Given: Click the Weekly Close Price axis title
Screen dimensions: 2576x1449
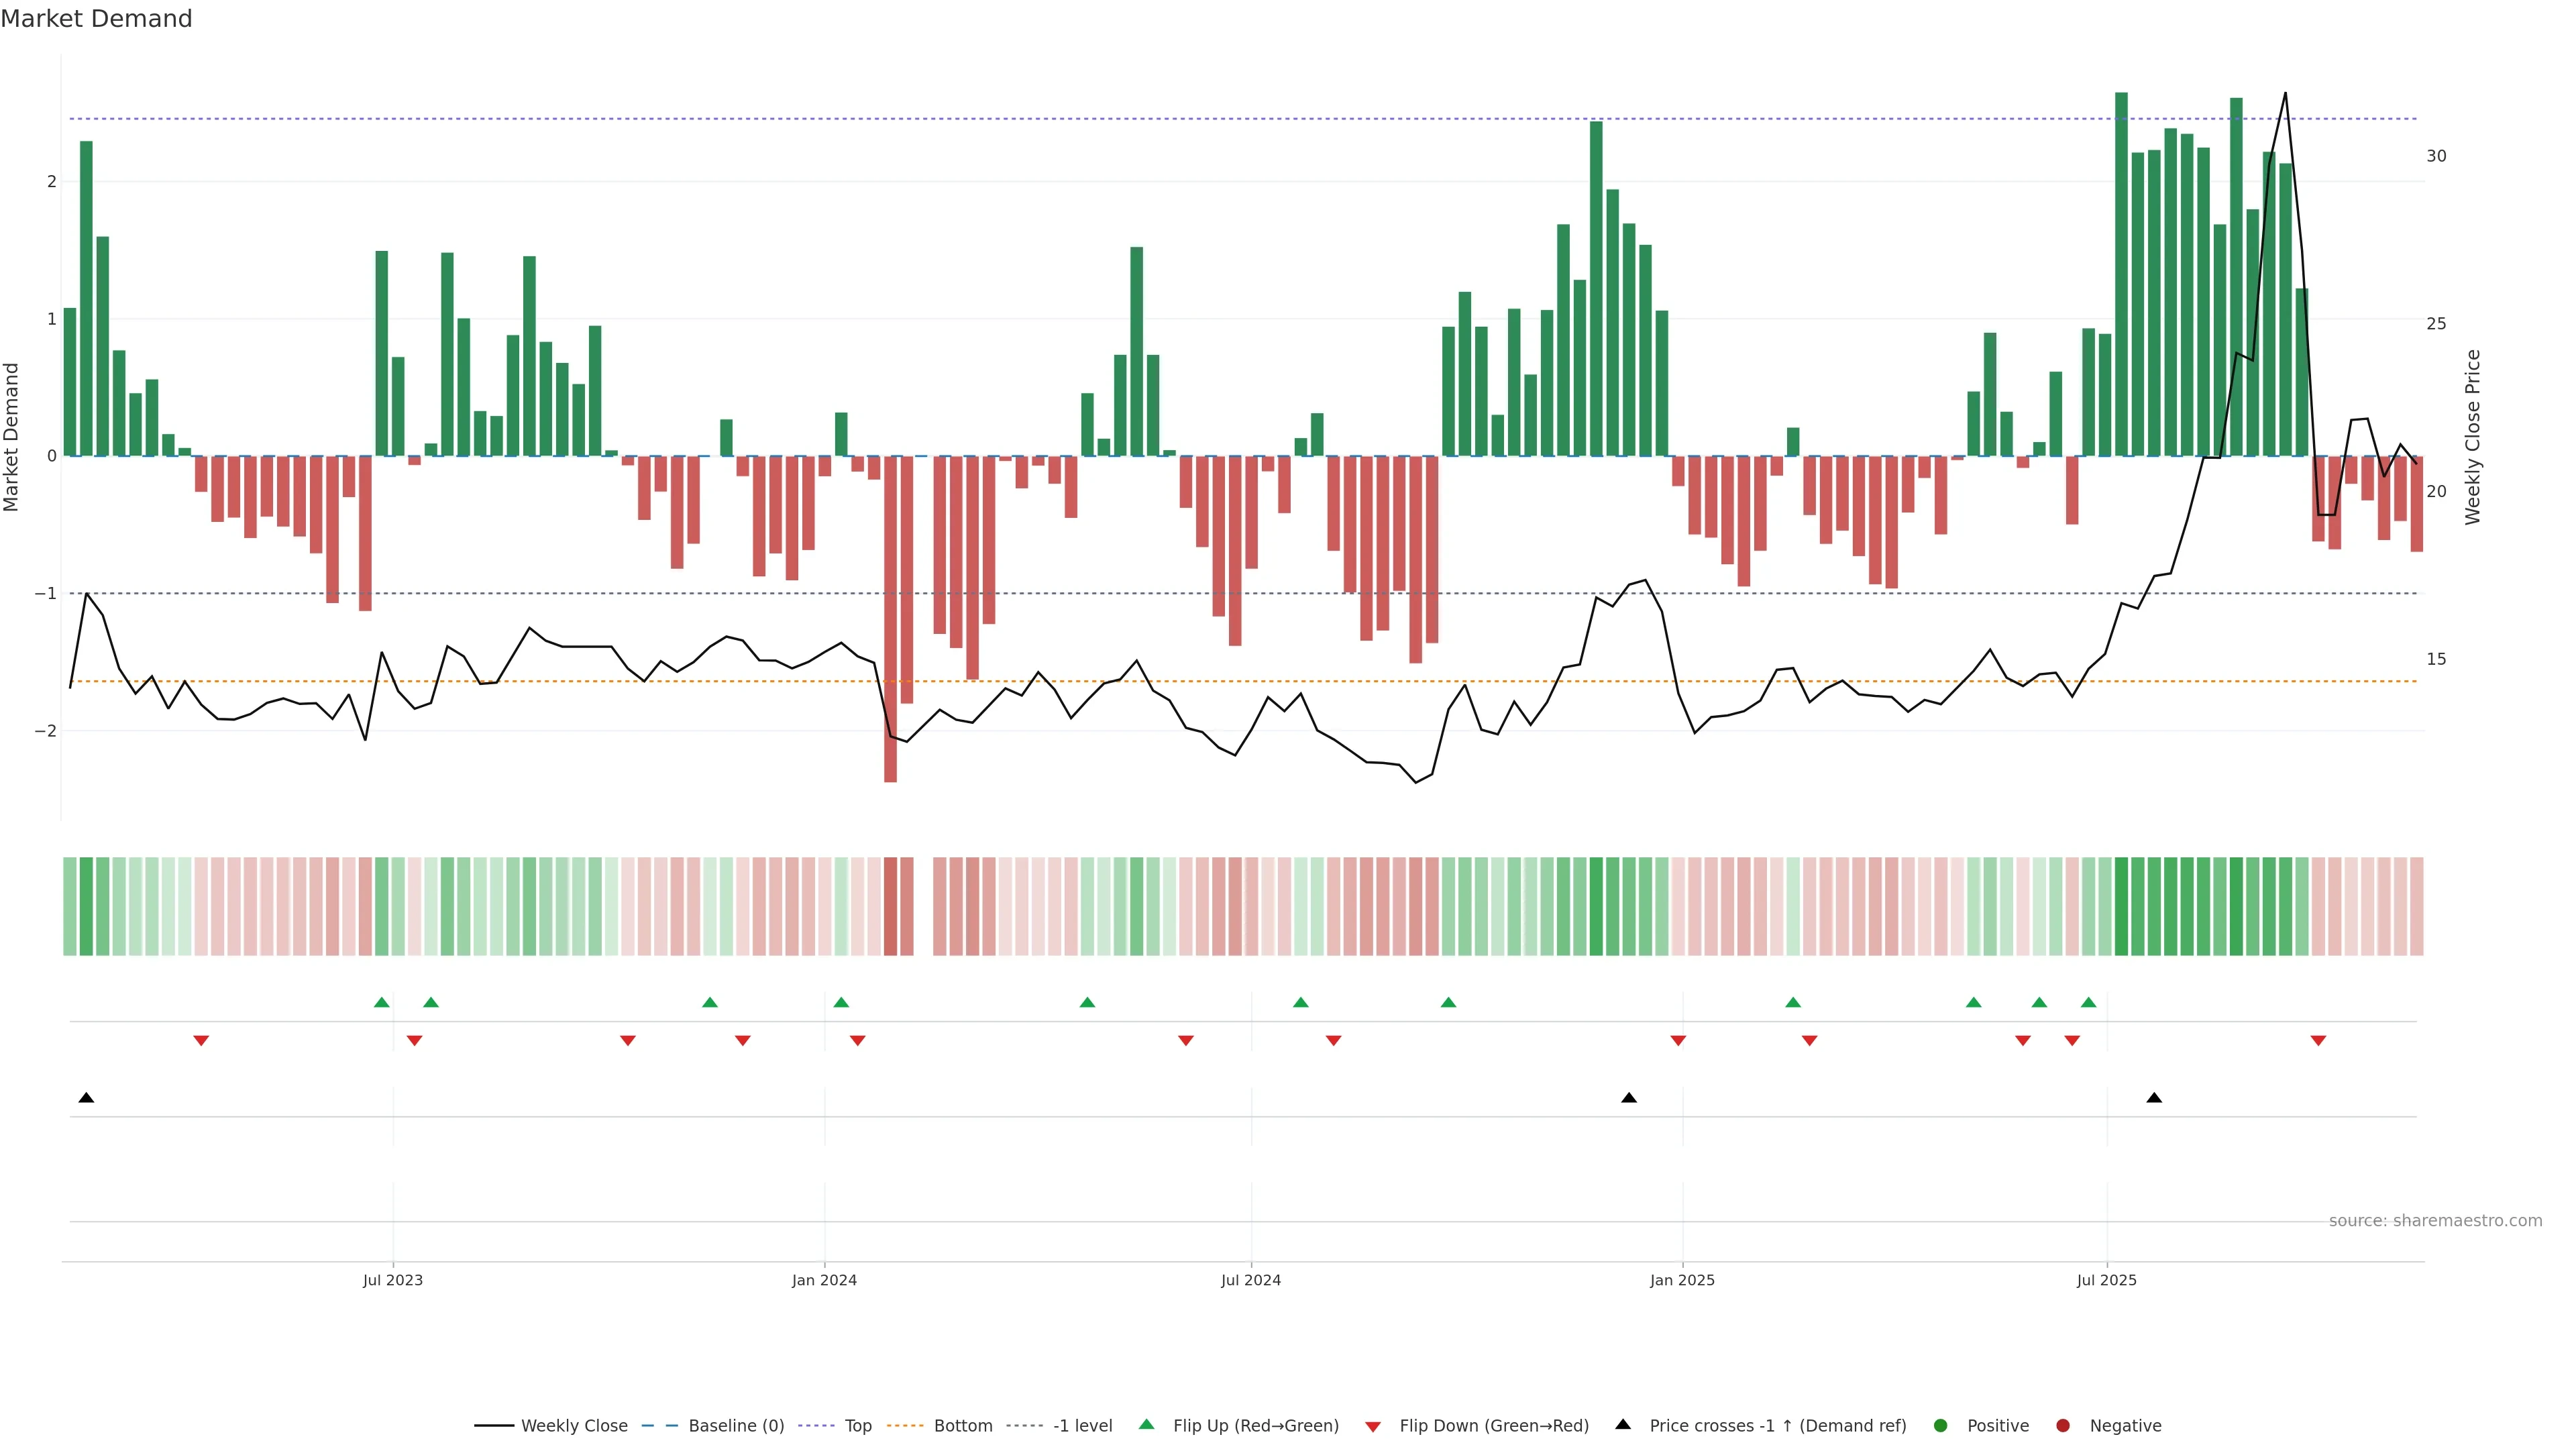Looking at the screenshot, I should pyautogui.click(x=2473, y=437).
